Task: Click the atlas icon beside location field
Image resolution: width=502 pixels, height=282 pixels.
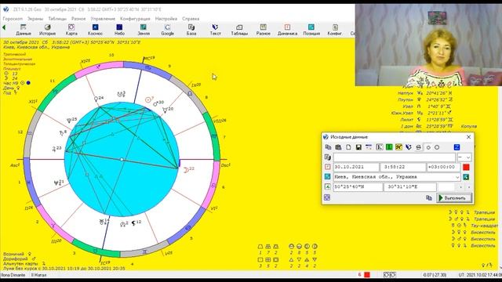Action: (x=328, y=176)
